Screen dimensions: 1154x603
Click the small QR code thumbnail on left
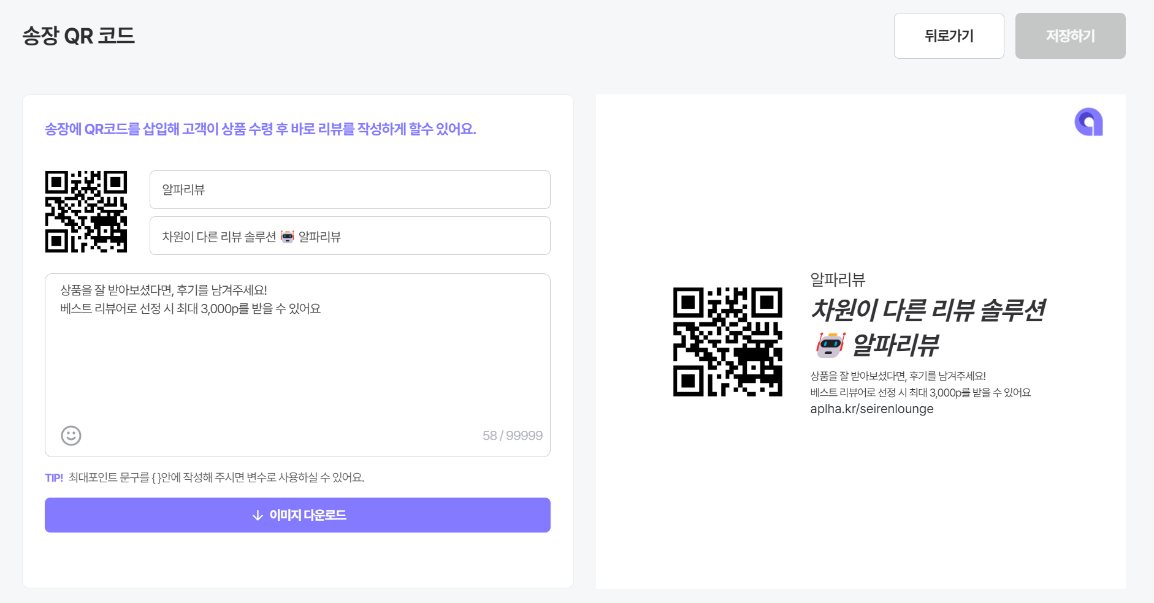click(x=86, y=211)
